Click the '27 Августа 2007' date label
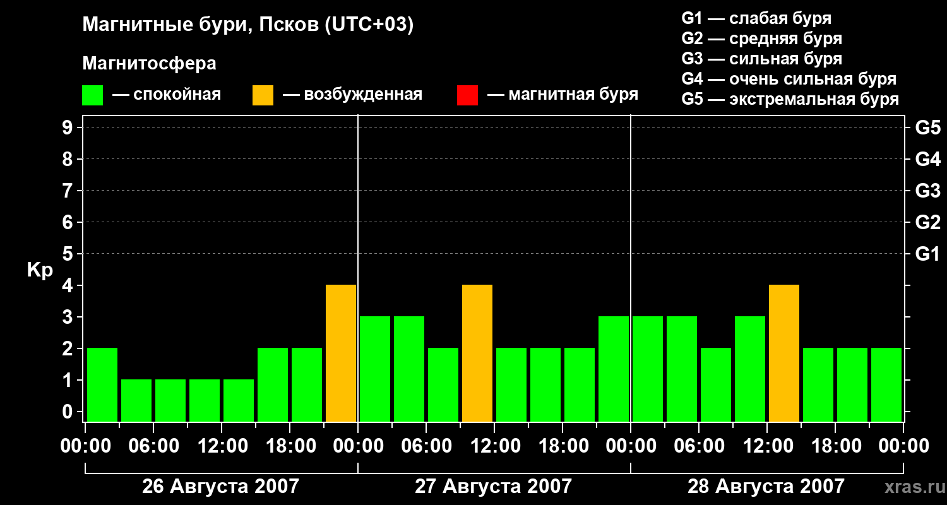 493,487
